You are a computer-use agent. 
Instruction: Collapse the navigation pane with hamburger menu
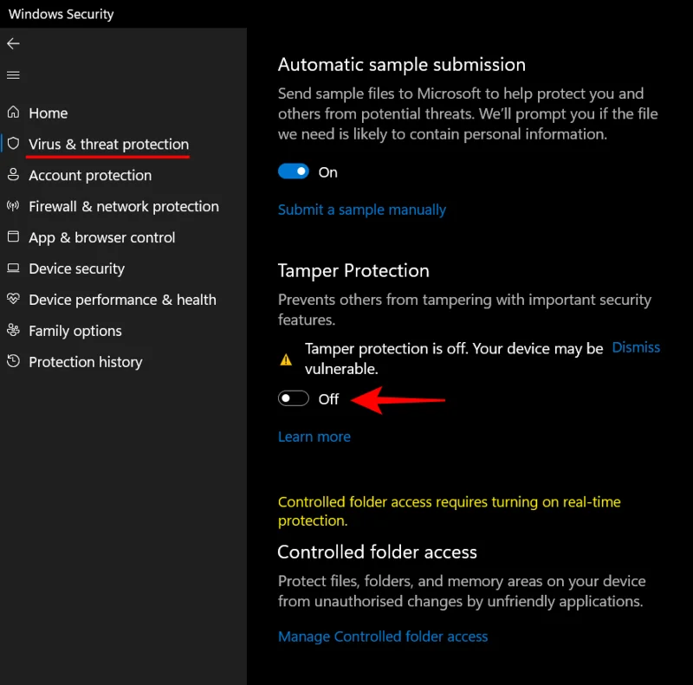click(x=13, y=74)
